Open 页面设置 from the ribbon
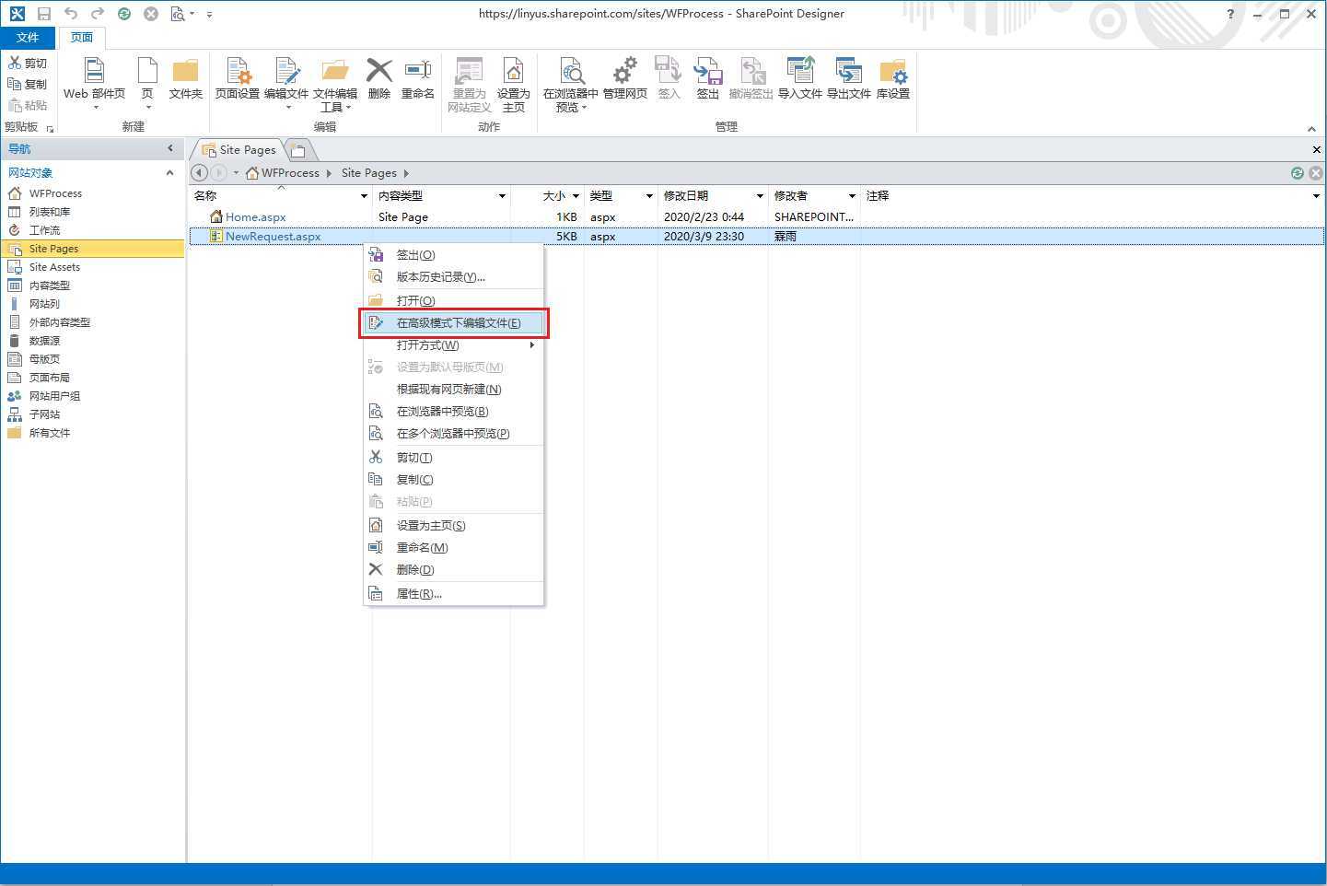 click(x=238, y=79)
